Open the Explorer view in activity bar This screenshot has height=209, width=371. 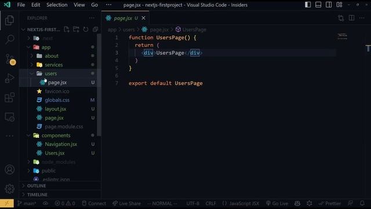[9, 20]
